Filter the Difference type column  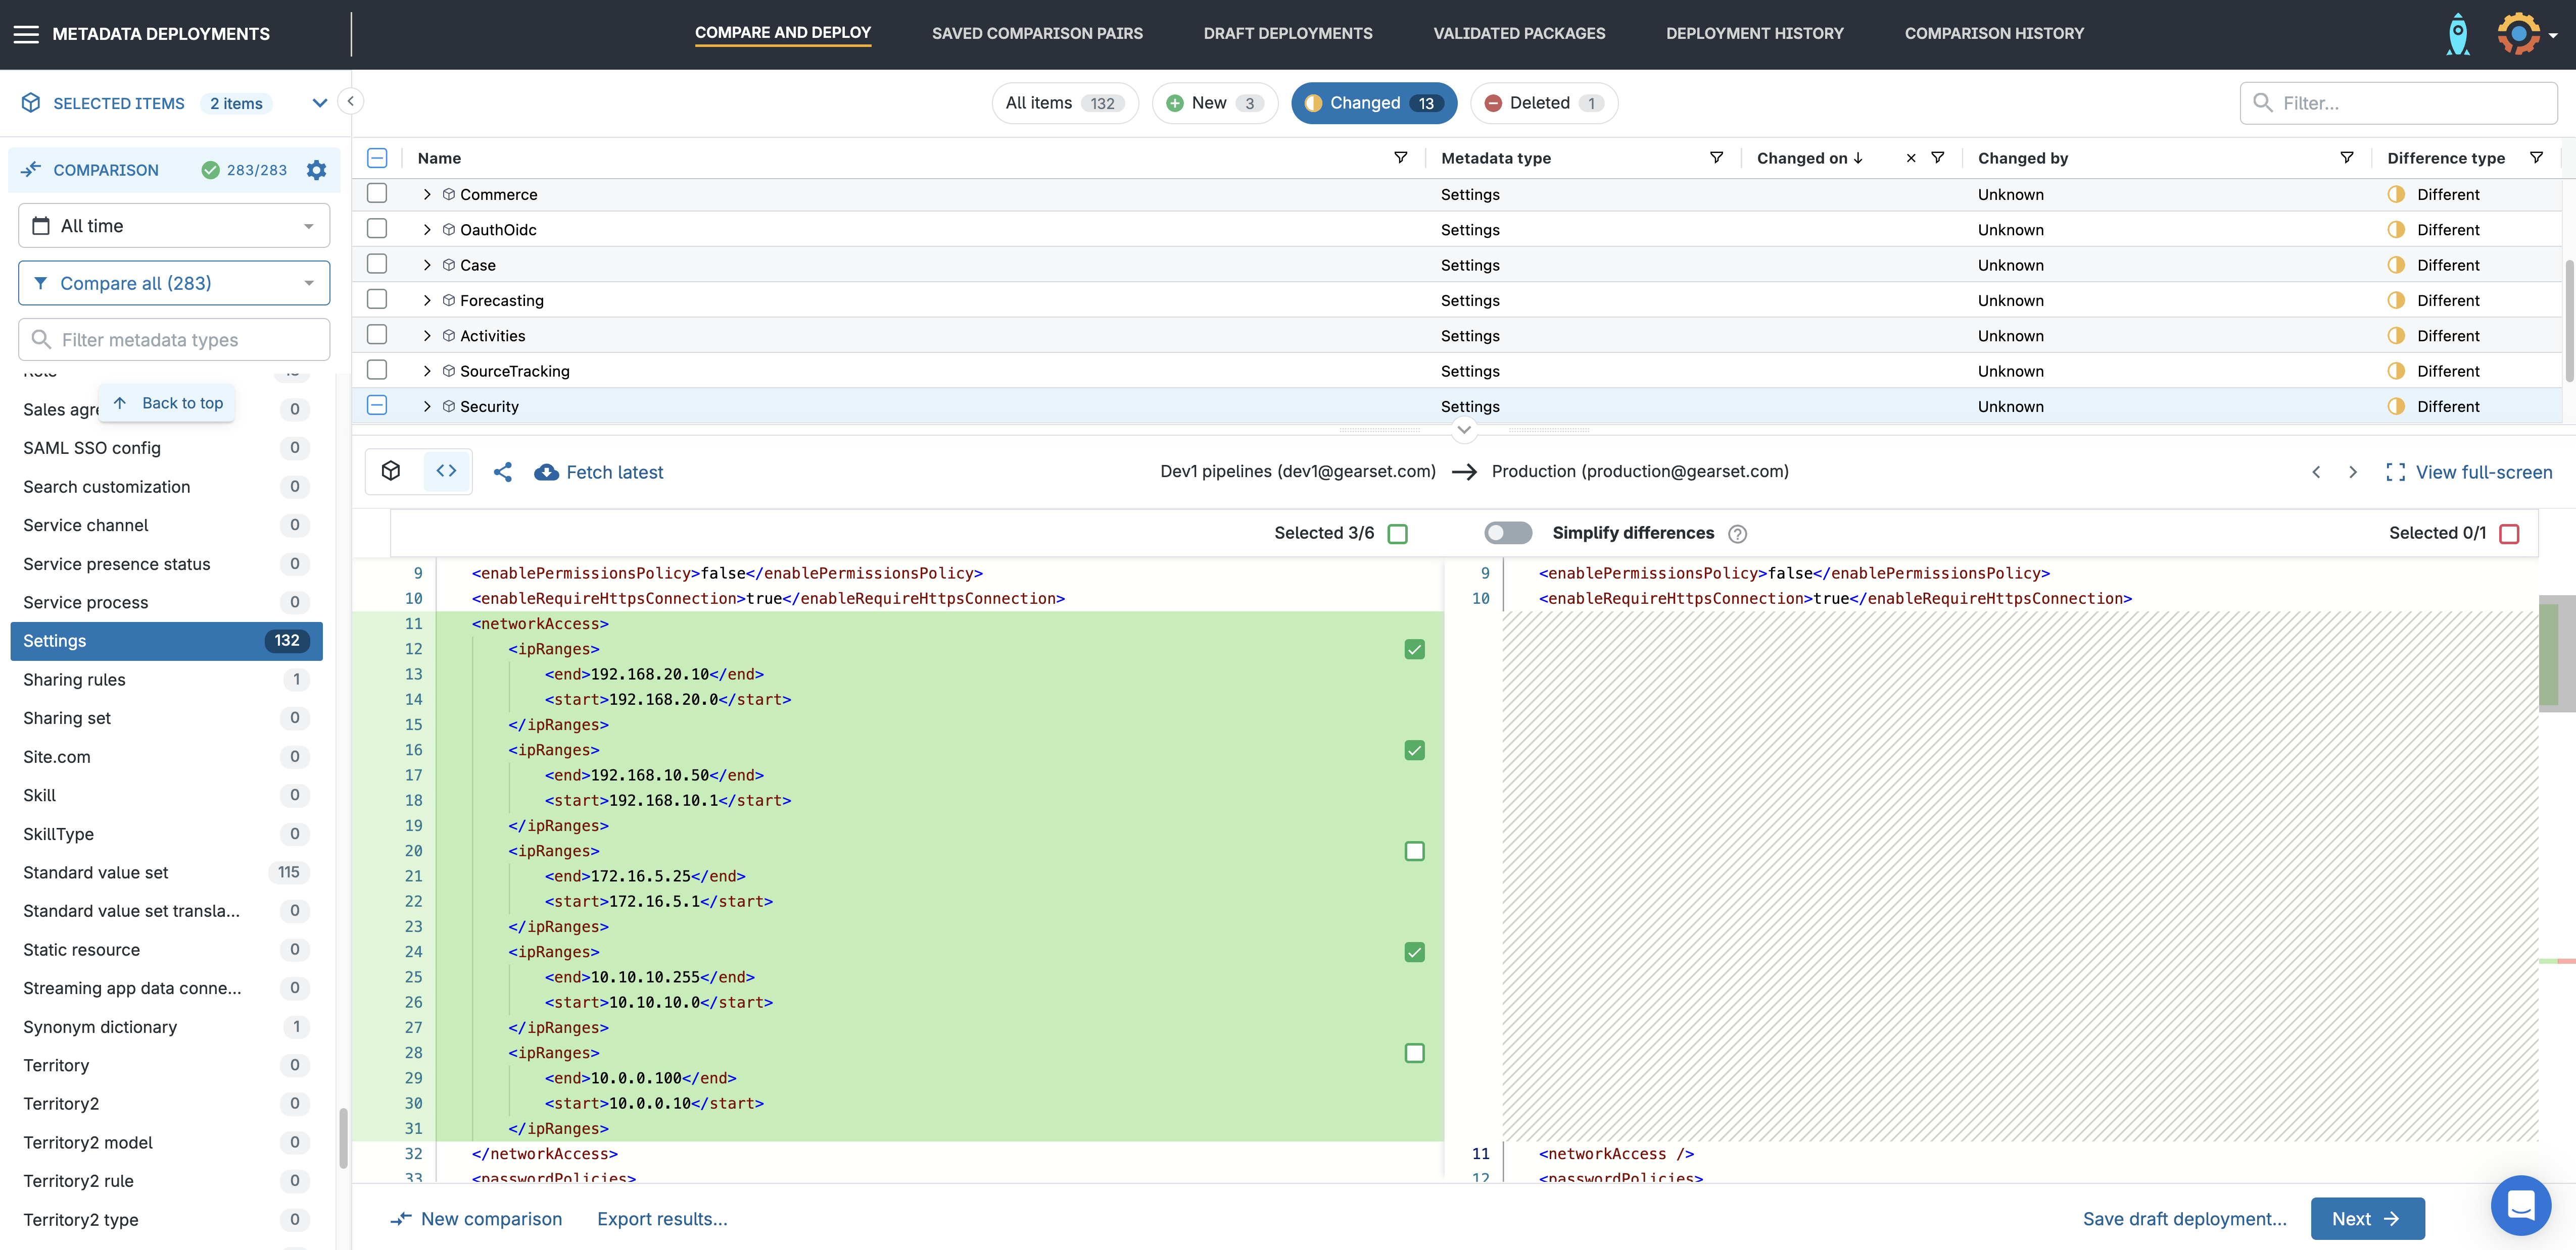pyautogui.click(x=2536, y=158)
